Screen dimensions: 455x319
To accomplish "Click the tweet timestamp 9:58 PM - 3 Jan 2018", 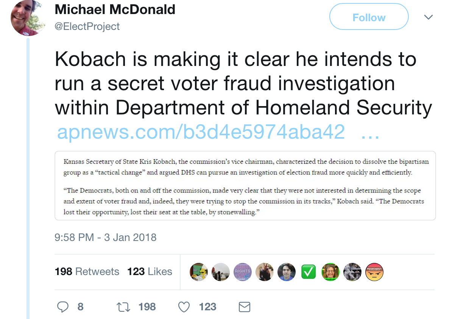I will (x=106, y=238).
